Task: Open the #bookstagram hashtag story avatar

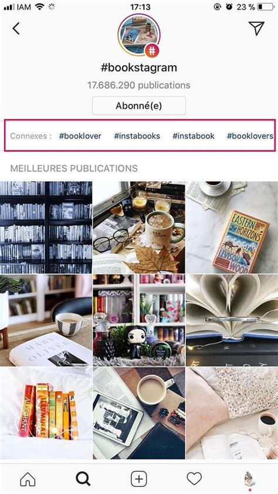Action: (139, 35)
